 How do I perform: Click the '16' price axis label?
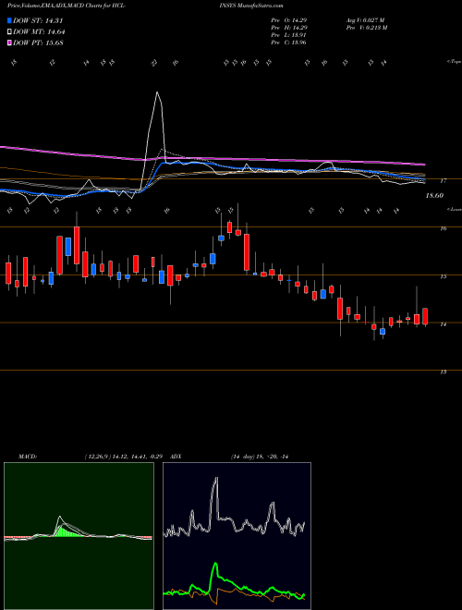[444, 228]
